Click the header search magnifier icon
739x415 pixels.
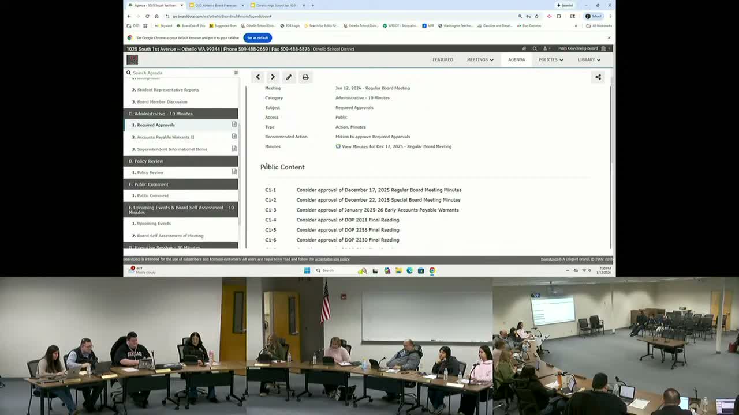click(x=535, y=48)
